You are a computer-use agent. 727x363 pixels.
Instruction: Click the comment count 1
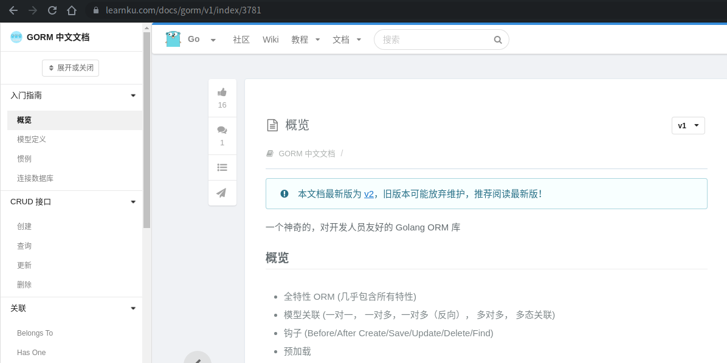click(222, 142)
